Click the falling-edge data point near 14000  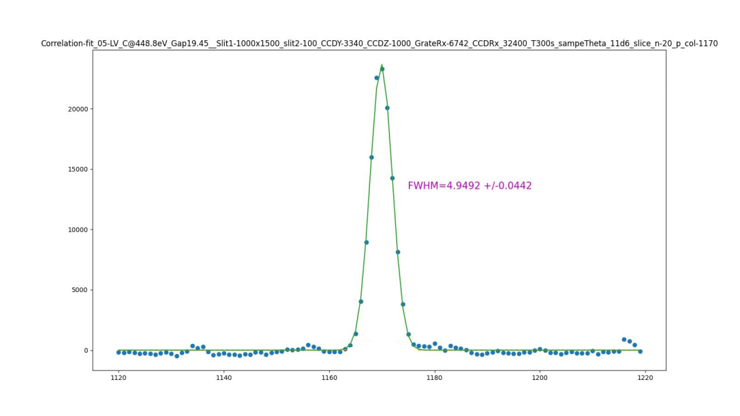point(392,178)
